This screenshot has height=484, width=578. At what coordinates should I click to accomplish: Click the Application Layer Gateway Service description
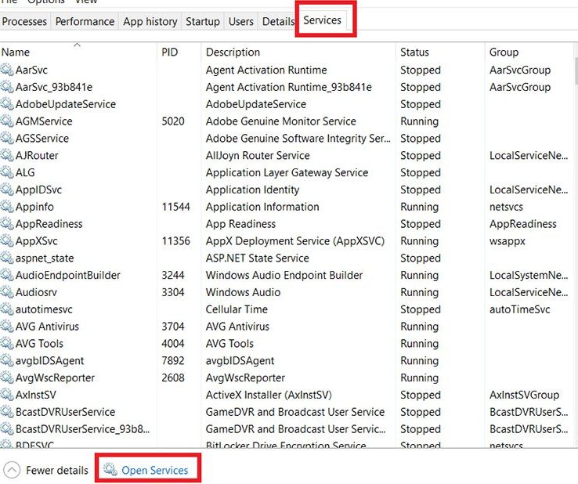coord(287,172)
